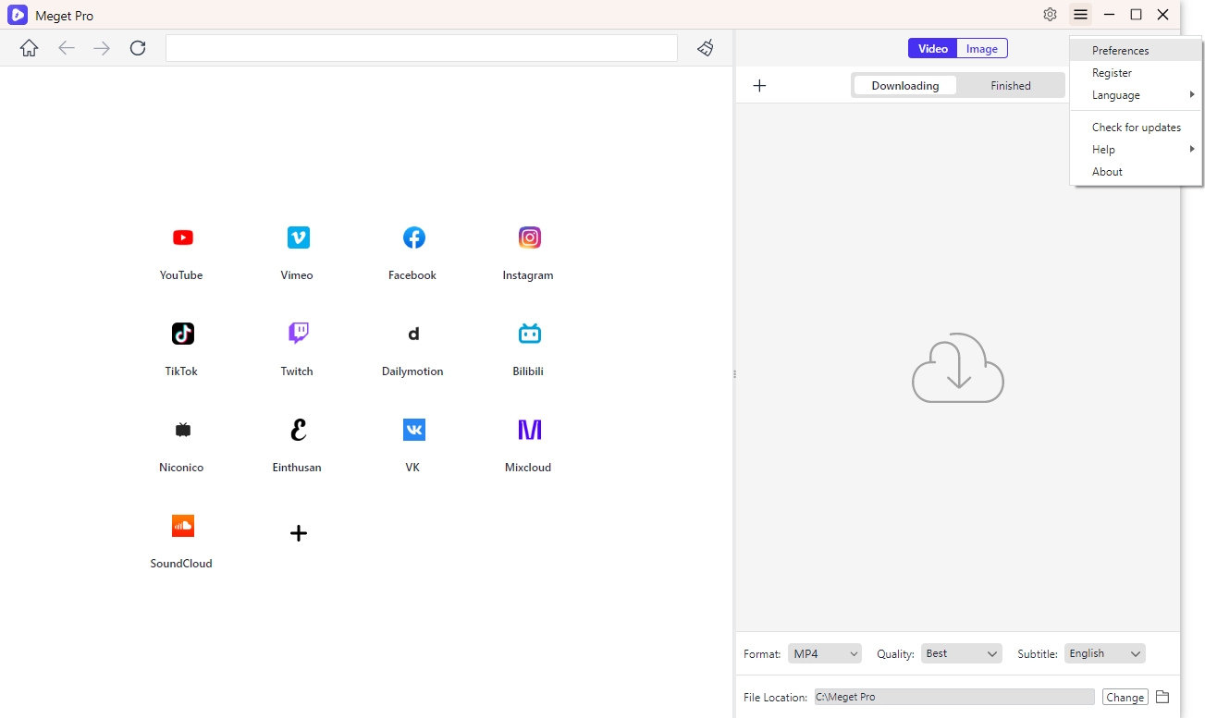Image resolution: width=1205 pixels, height=718 pixels.
Task: Open the Format dropdown
Action: click(x=825, y=653)
